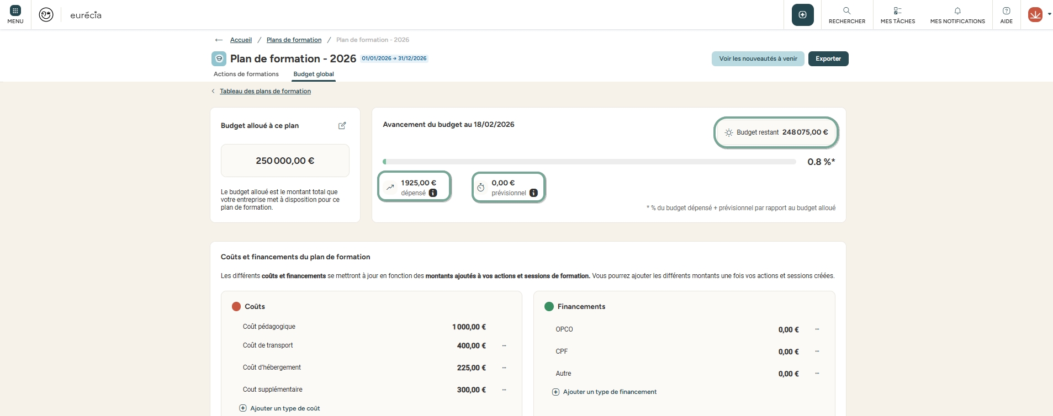This screenshot has width=1053, height=416.
Task: Click the Exporter button
Action: pos(828,58)
